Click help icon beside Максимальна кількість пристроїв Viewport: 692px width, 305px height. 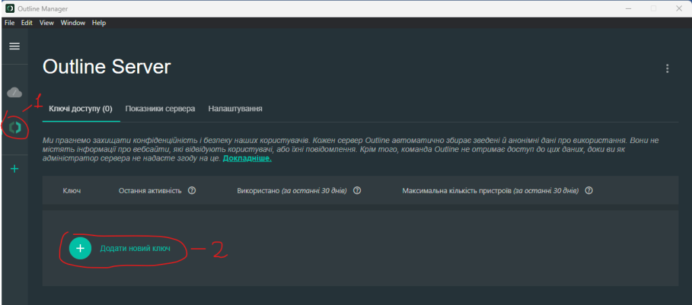pyautogui.click(x=589, y=191)
